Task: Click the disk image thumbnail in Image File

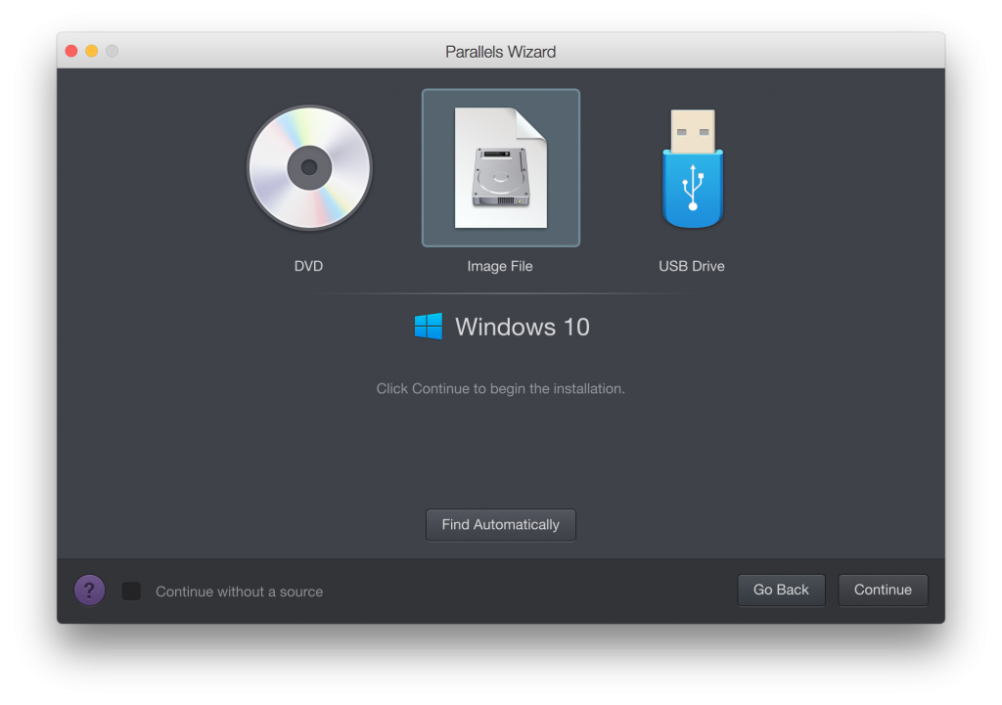Action: 500,167
